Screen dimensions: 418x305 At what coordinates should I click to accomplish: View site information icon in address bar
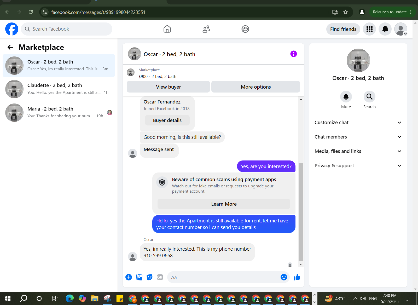(x=45, y=12)
